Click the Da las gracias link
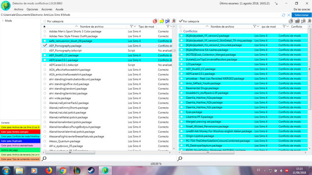 tap(302, 9)
